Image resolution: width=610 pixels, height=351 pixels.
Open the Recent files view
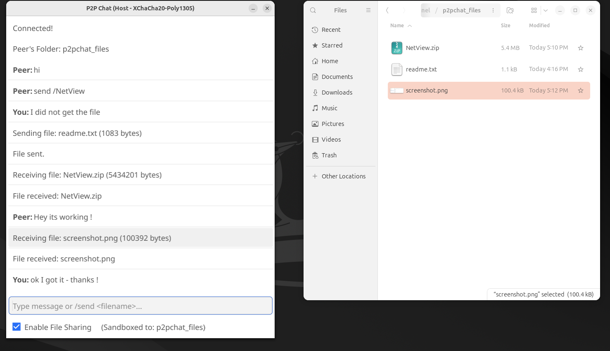pos(331,30)
